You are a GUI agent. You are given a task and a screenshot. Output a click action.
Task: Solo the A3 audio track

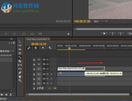coord(51,83)
